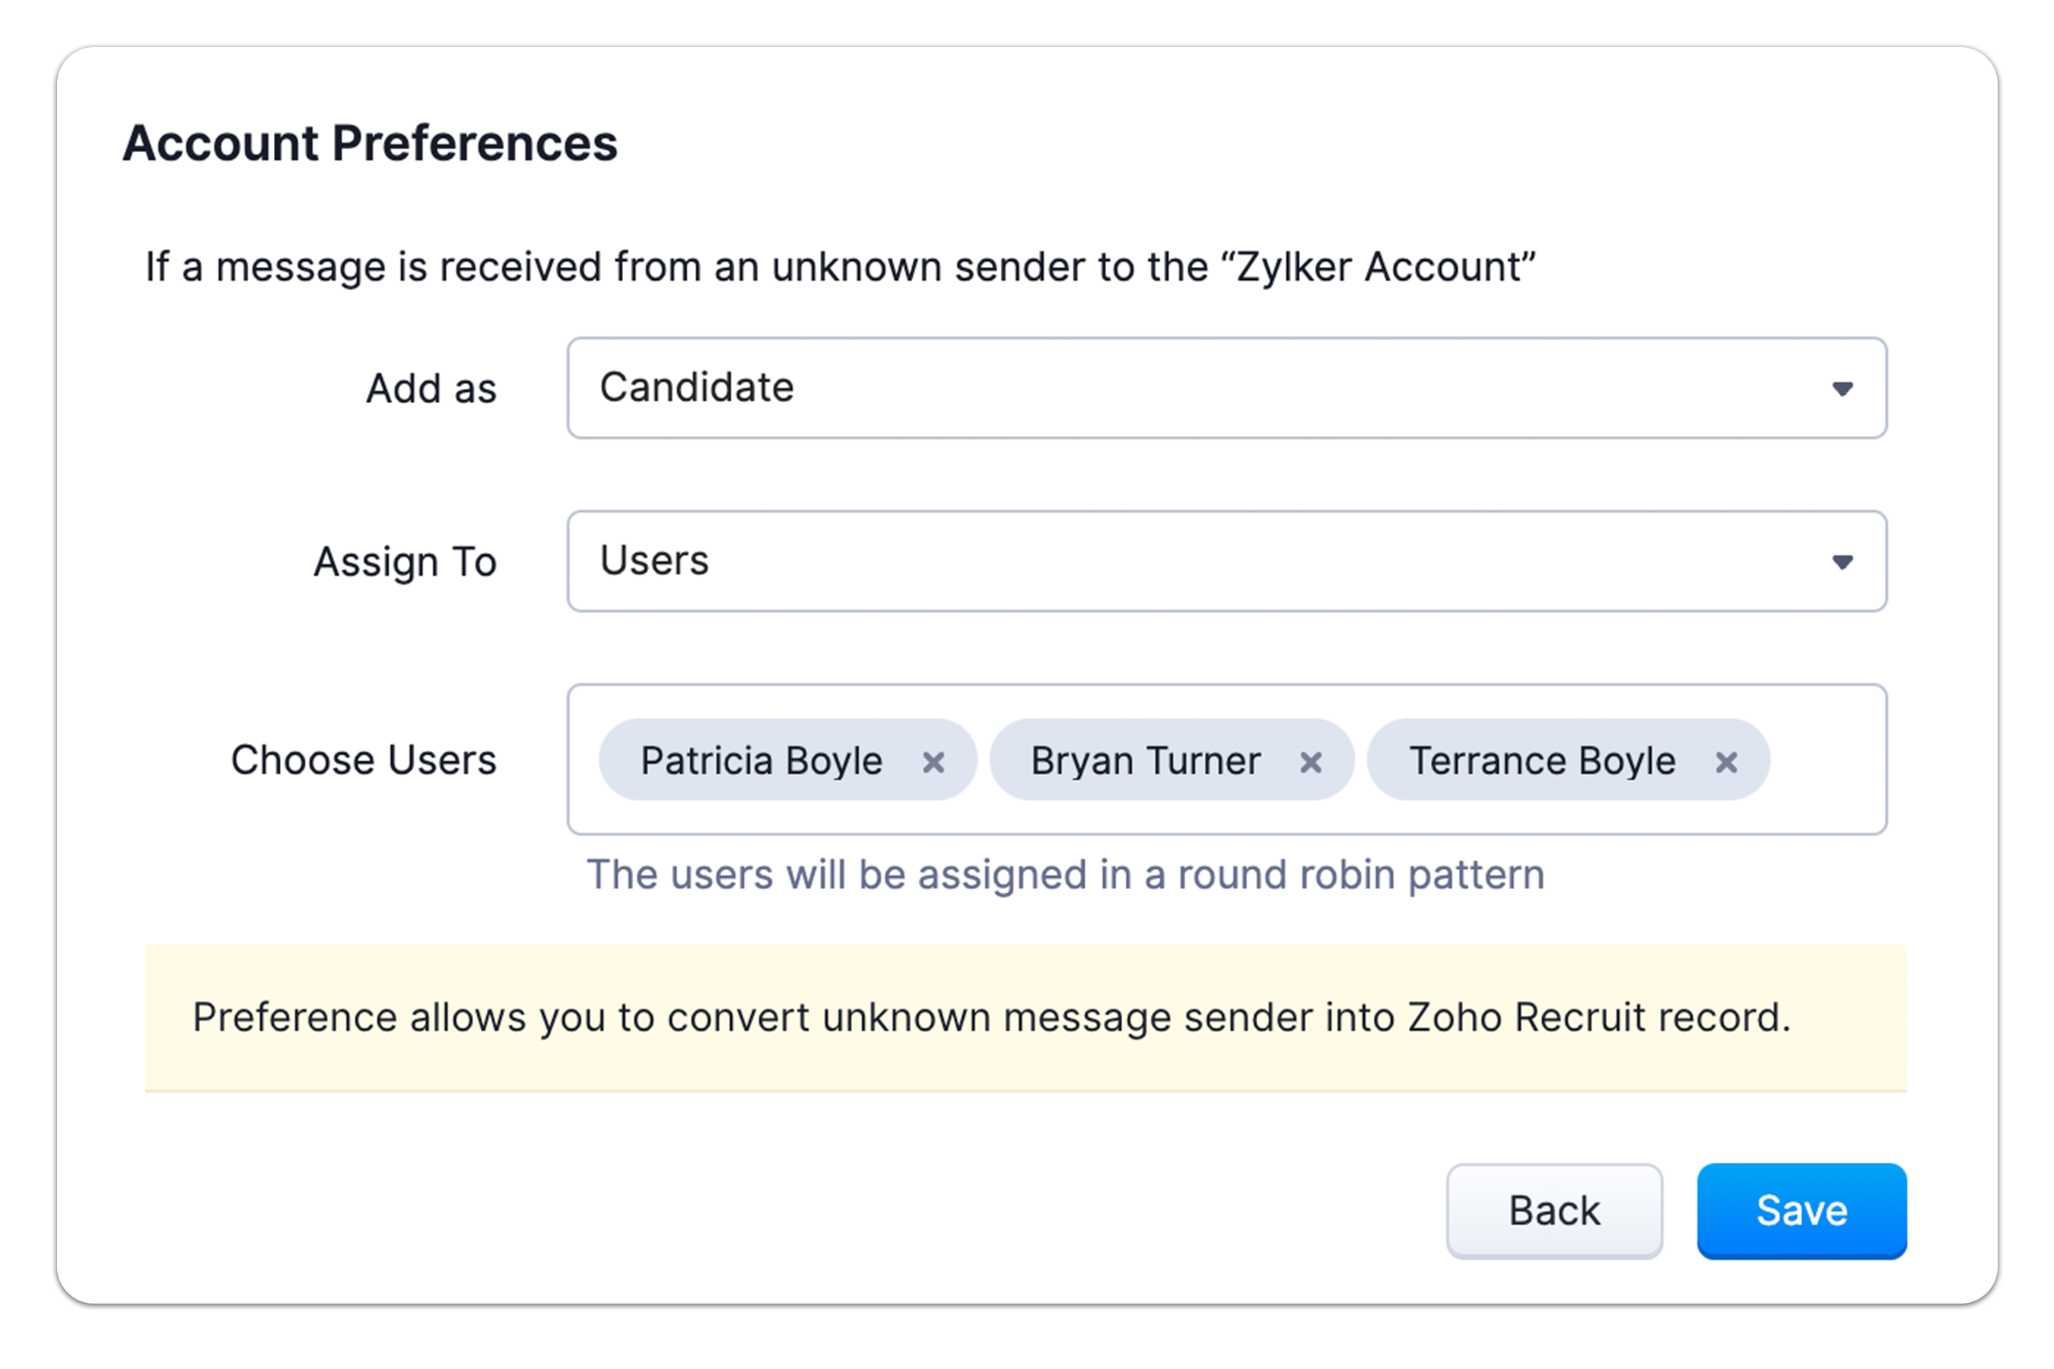This screenshot has width=2054, height=1369.
Task: Click the Assign To dropdown arrow
Action: coord(1842,561)
